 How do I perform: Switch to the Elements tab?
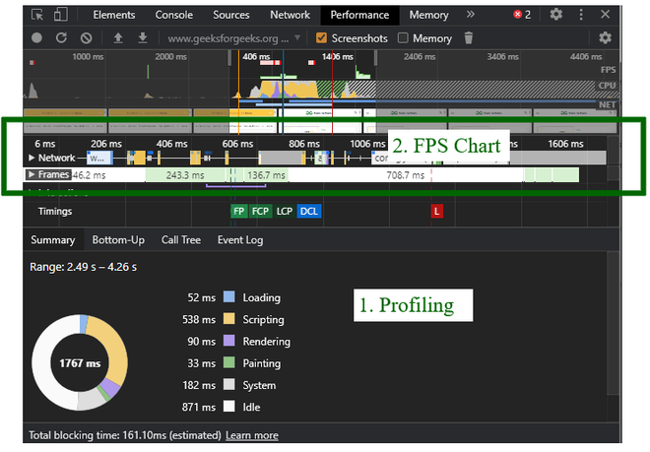pos(114,15)
